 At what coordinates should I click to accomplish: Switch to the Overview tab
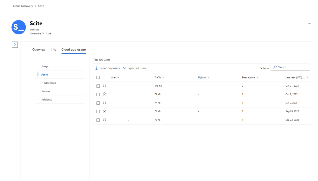pos(39,50)
